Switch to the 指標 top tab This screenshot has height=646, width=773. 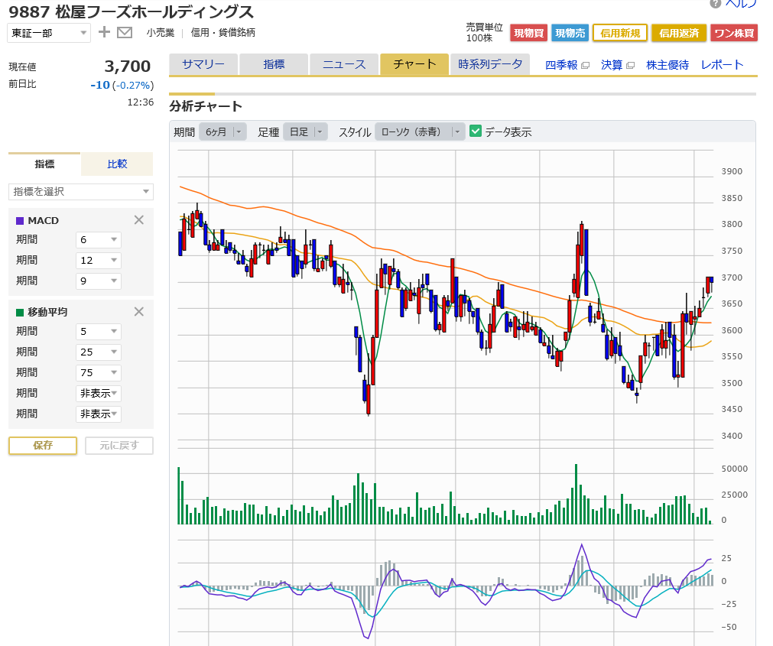click(x=274, y=64)
